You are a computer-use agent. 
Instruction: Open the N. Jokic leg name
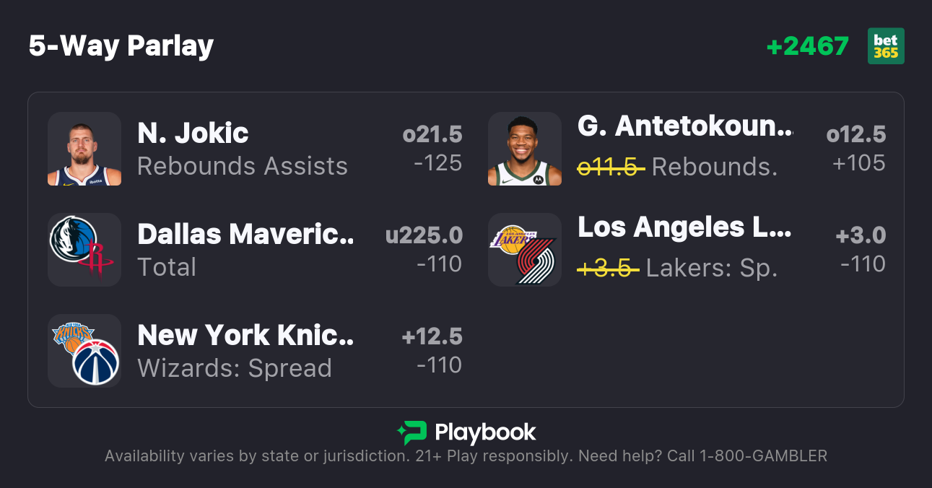coord(193,134)
